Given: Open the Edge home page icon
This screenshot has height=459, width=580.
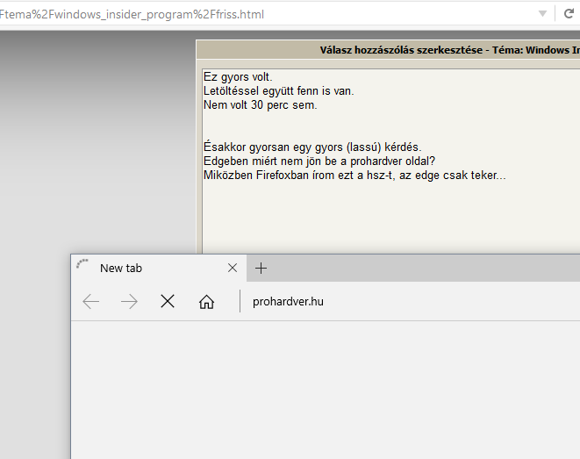Looking at the screenshot, I should click(206, 302).
